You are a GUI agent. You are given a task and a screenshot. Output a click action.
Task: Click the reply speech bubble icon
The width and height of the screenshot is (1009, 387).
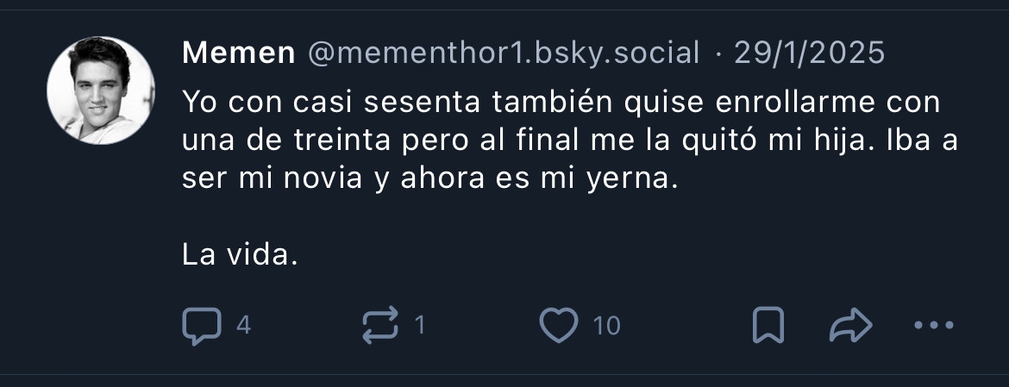point(201,326)
